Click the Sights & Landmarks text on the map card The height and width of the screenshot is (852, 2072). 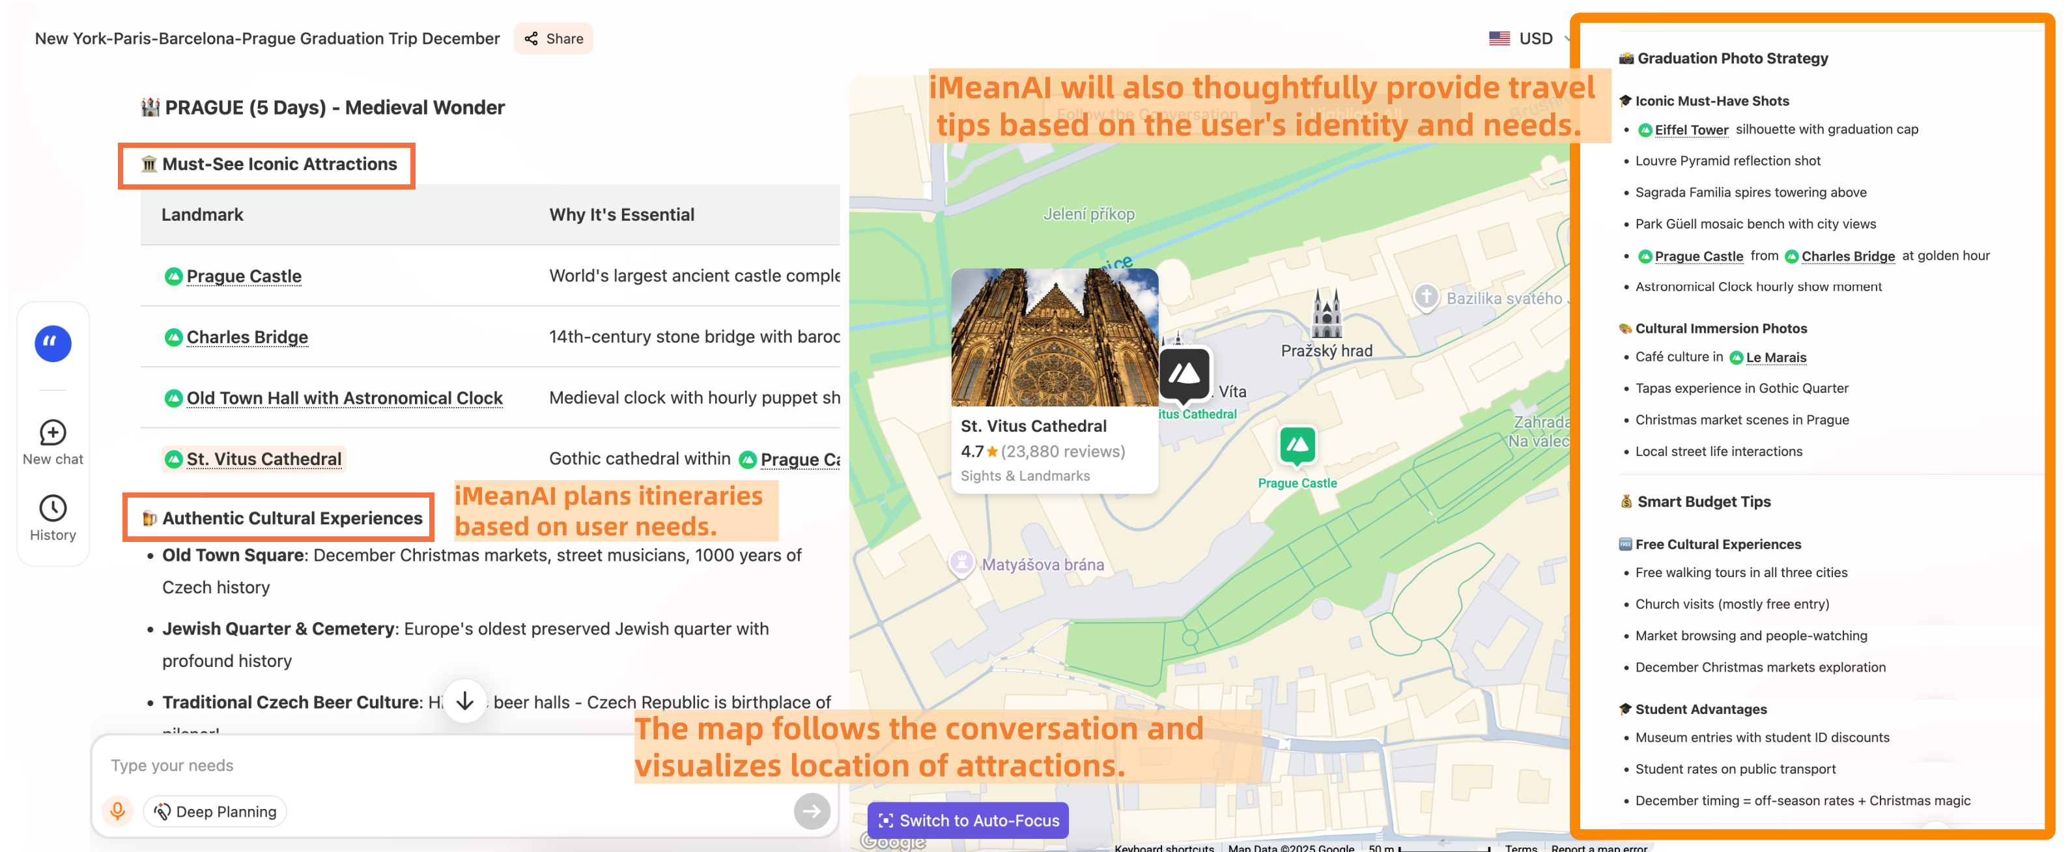(x=1025, y=476)
